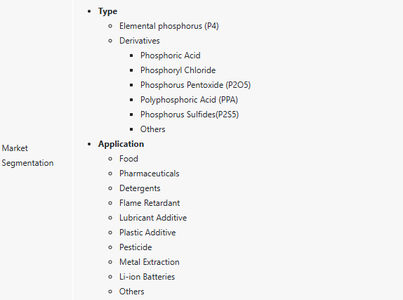403x300 pixels.
Task: Select Detergents in the list
Action: pyautogui.click(x=140, y=188)
